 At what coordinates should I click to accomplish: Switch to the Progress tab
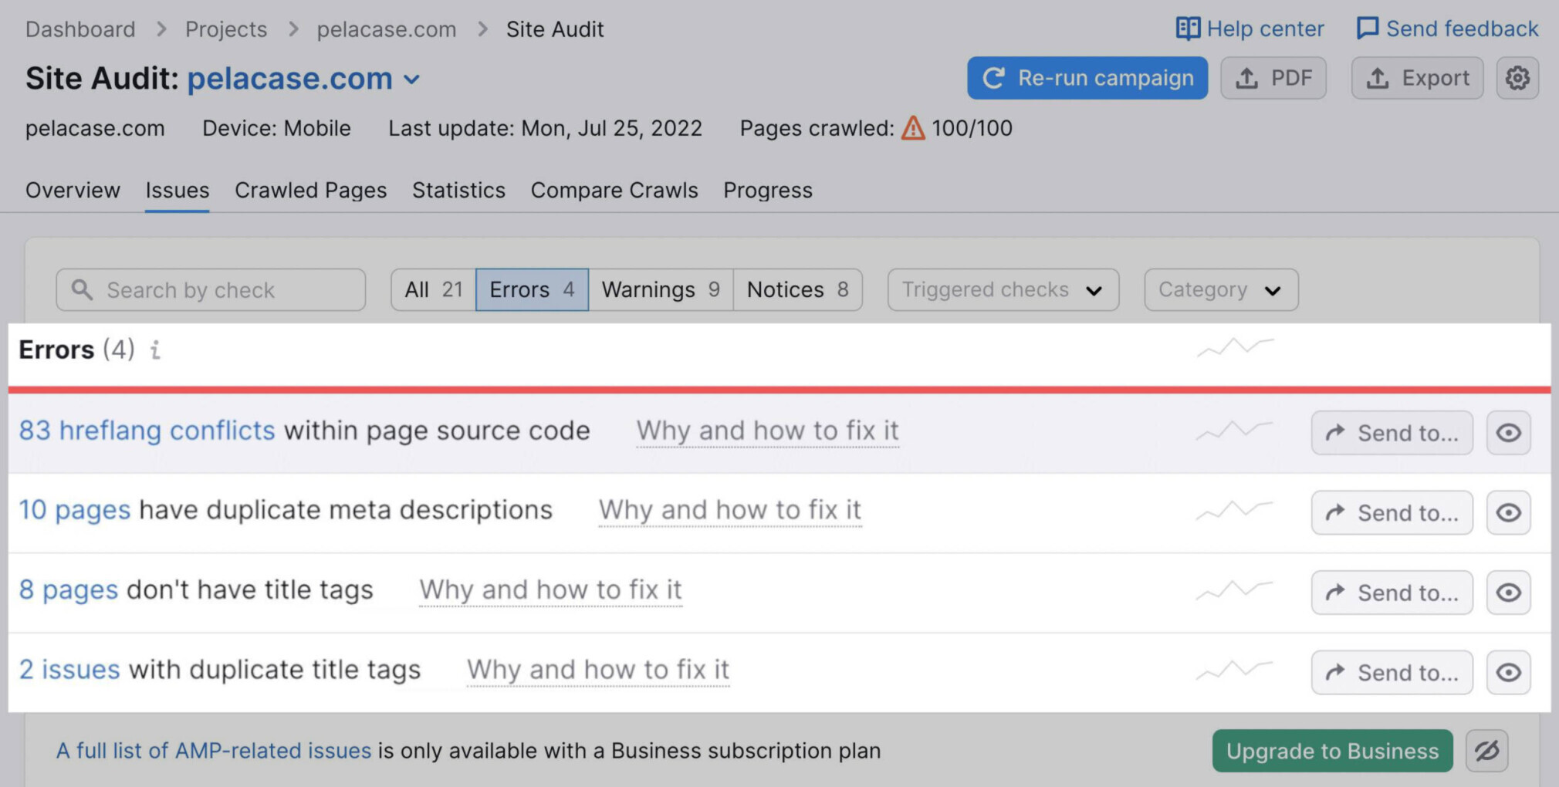[768, 190]
